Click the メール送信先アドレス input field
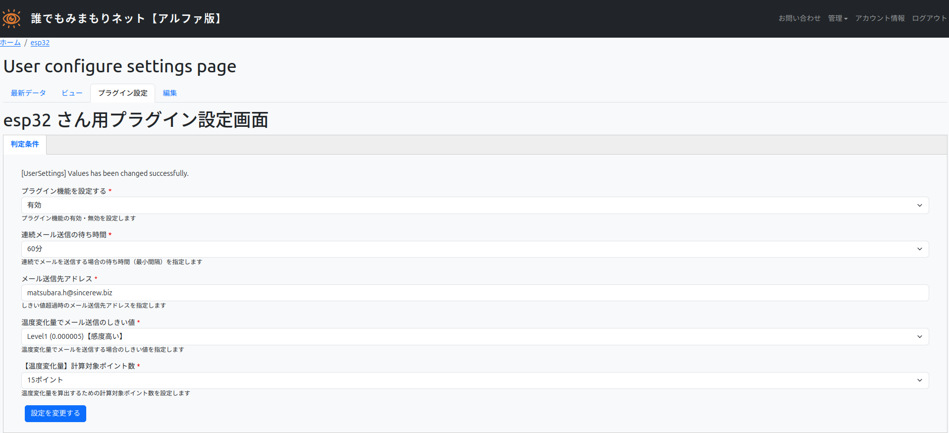Image resolution: width=949 pixels, height=433 pixels. point(475,293)
